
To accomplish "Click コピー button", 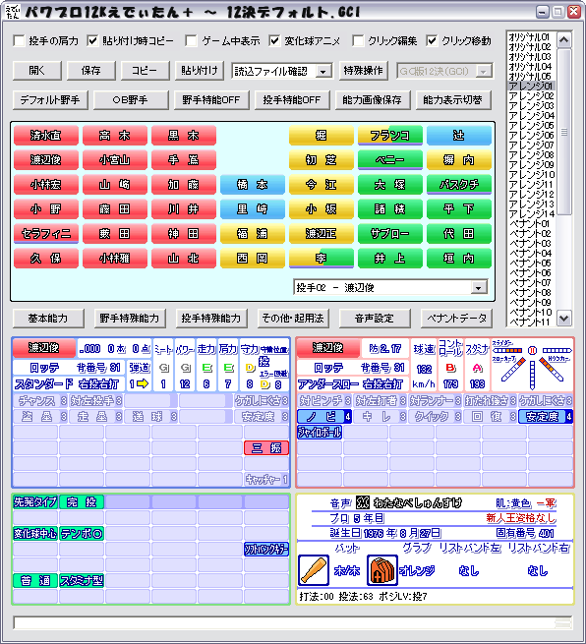I will point(145,71).
